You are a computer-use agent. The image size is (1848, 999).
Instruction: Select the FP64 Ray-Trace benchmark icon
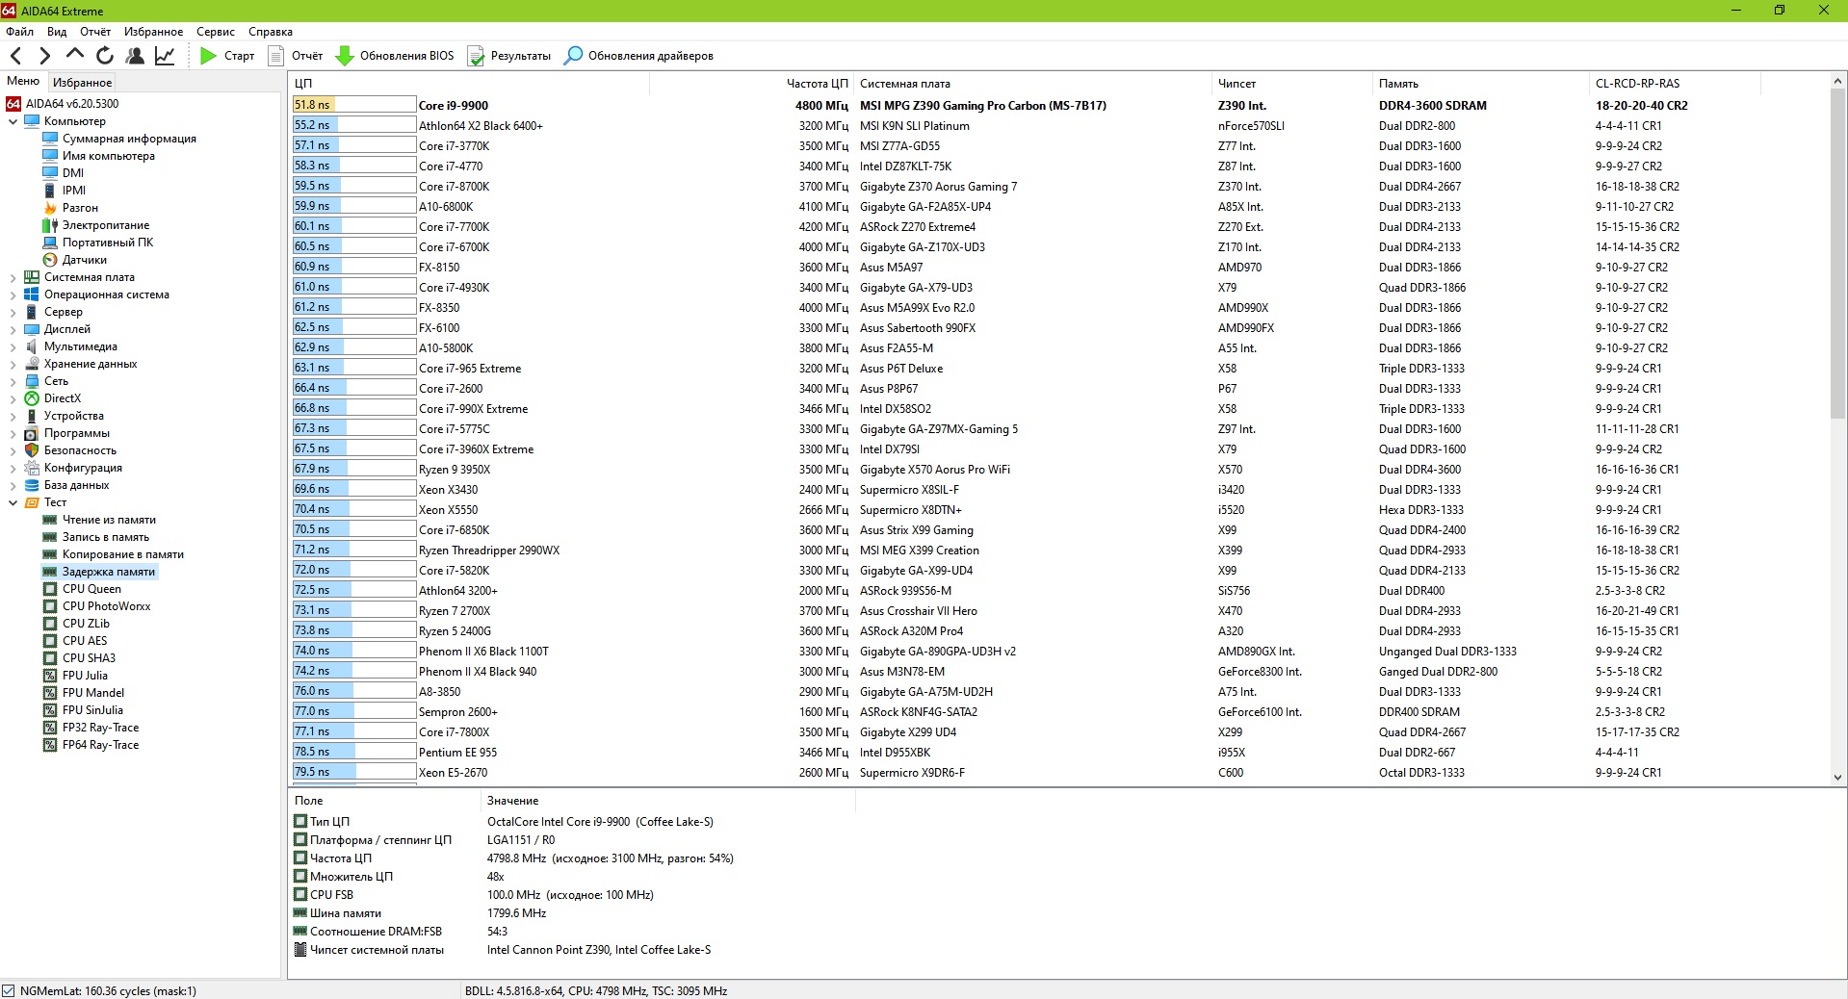click(50, 745)
